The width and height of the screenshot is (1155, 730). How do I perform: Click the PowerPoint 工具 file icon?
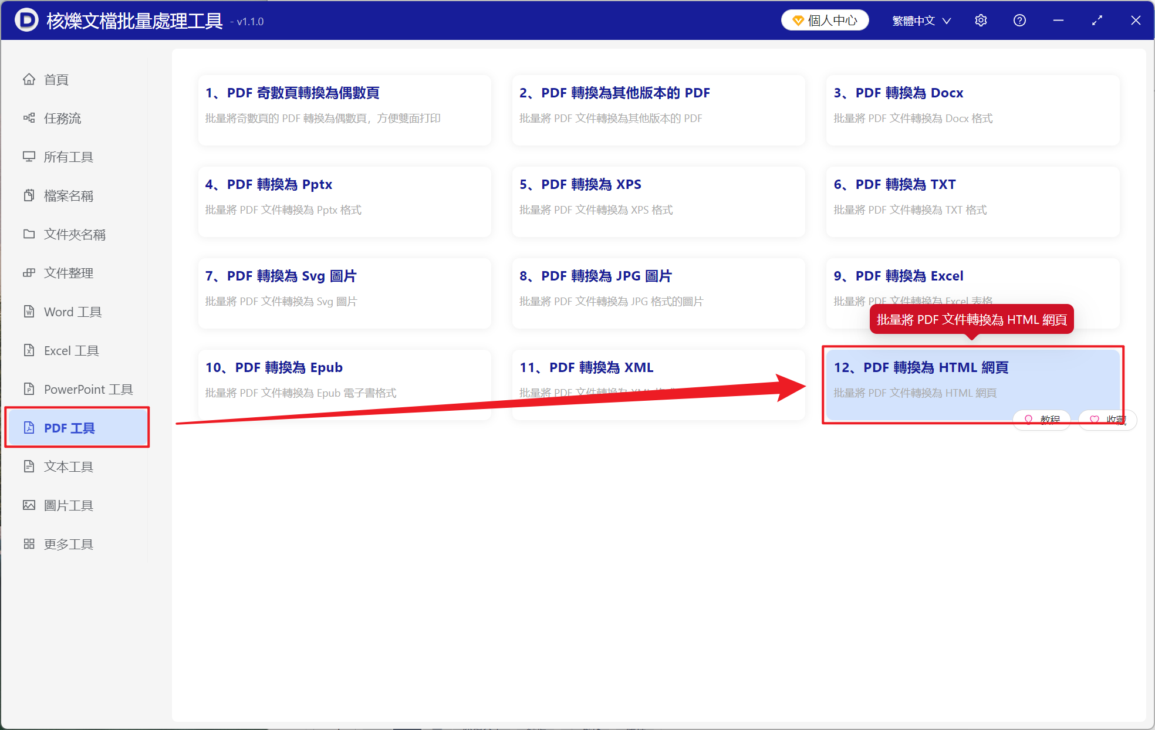(29, 389)
